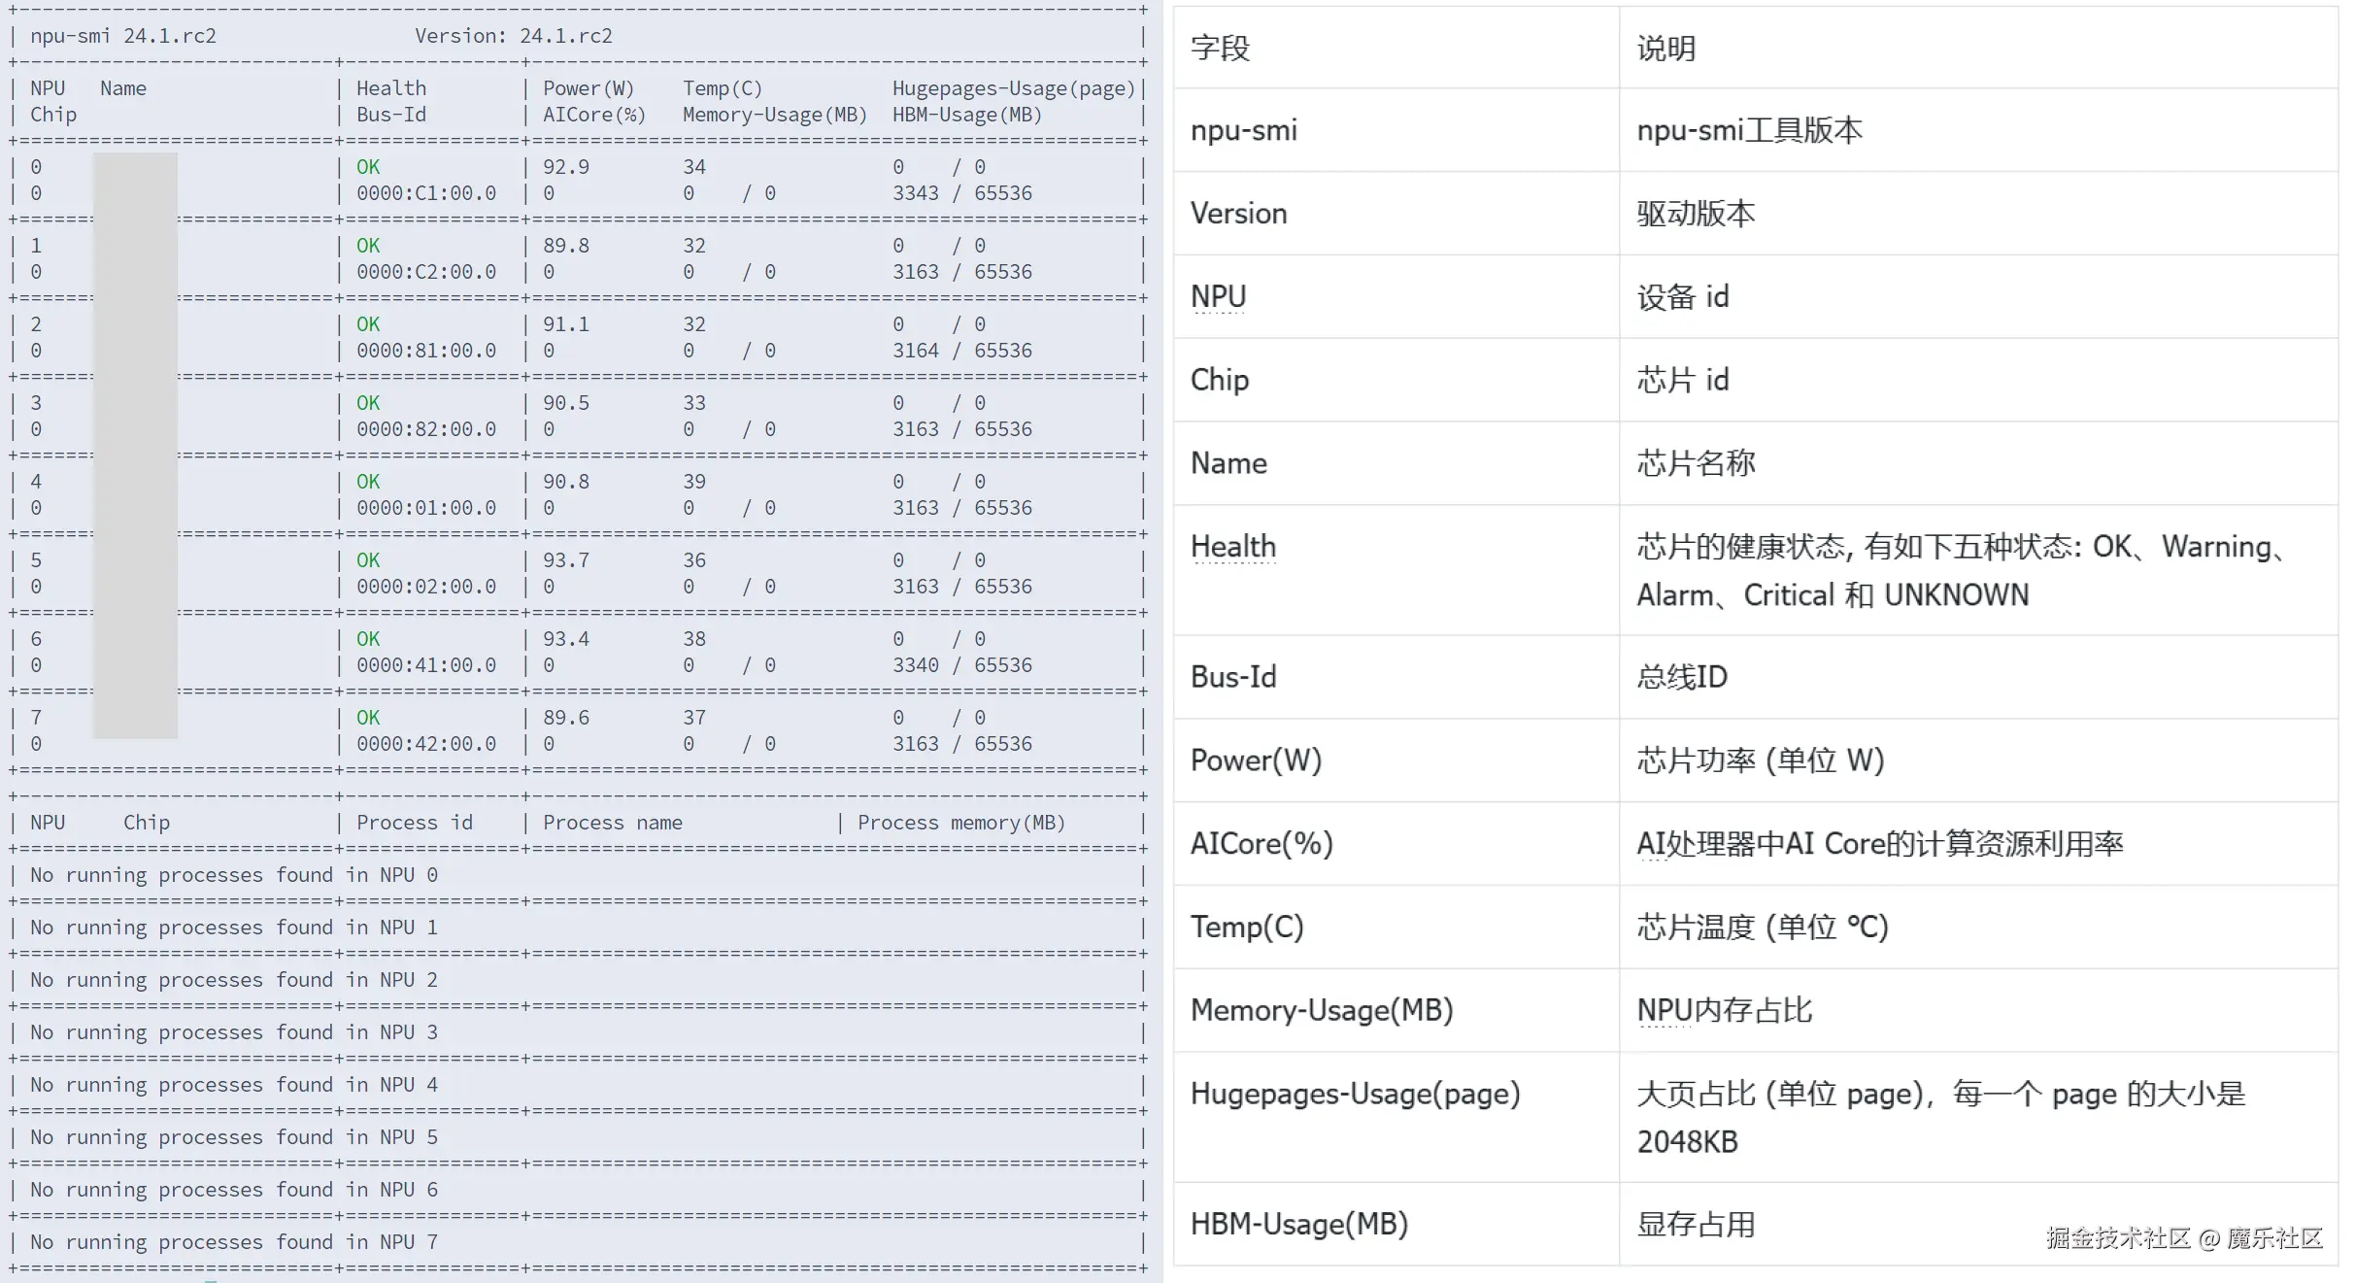Click 'No running processes found in NPU 3' line
2355x1283 pixels.
pos(233,1032)
